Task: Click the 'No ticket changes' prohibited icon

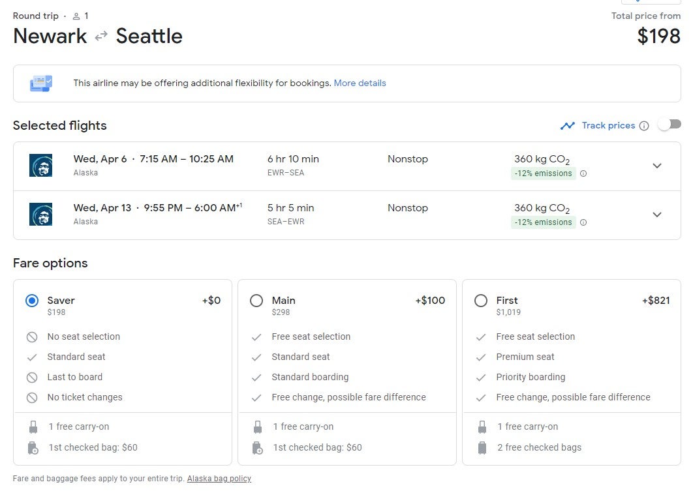Action: coord(32,398)
